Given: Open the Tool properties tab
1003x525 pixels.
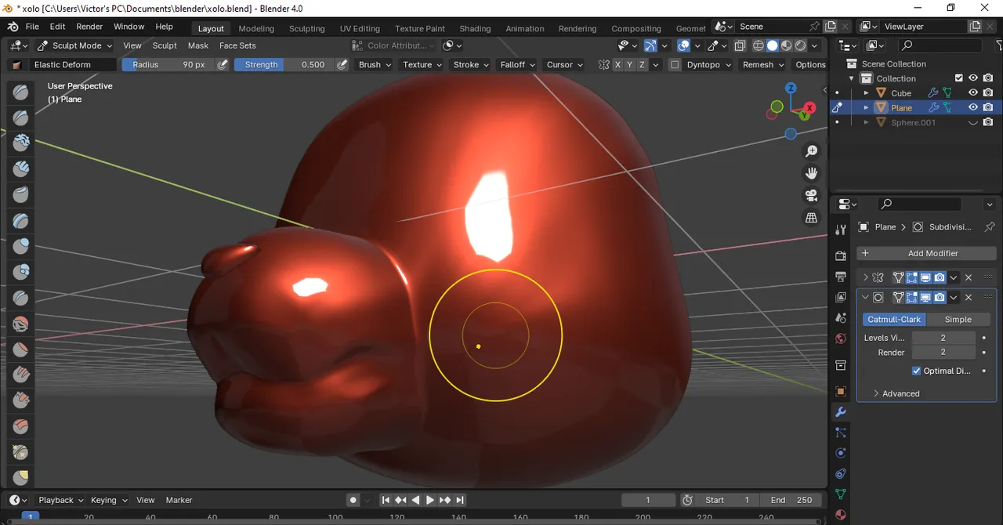Looking at the screenshot, I should click(841, 230).
